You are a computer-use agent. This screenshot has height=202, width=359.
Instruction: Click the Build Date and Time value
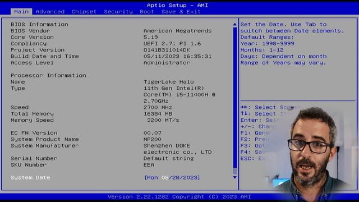click(177, 56)
